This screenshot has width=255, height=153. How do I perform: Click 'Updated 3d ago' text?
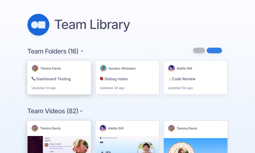(112, 88)
